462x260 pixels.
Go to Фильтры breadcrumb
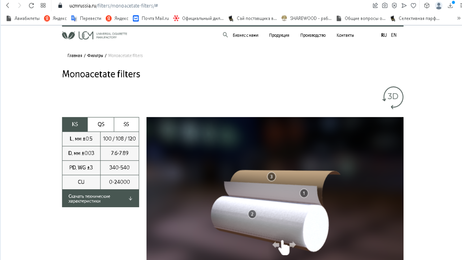pyautogui.click(x=95, y=56)
